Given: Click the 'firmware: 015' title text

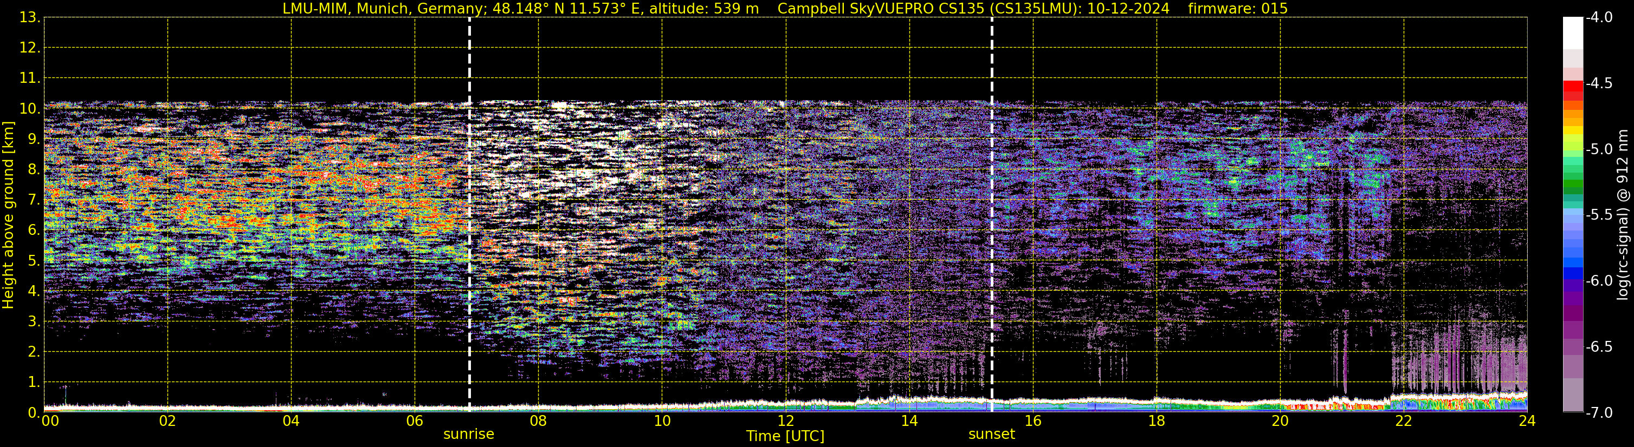Looking at the screenshot, I should pos(1237,9).
